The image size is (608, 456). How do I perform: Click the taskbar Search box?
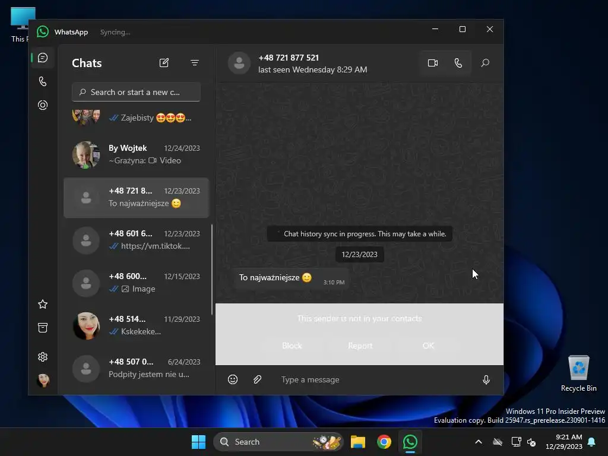(x=278, y=442)
